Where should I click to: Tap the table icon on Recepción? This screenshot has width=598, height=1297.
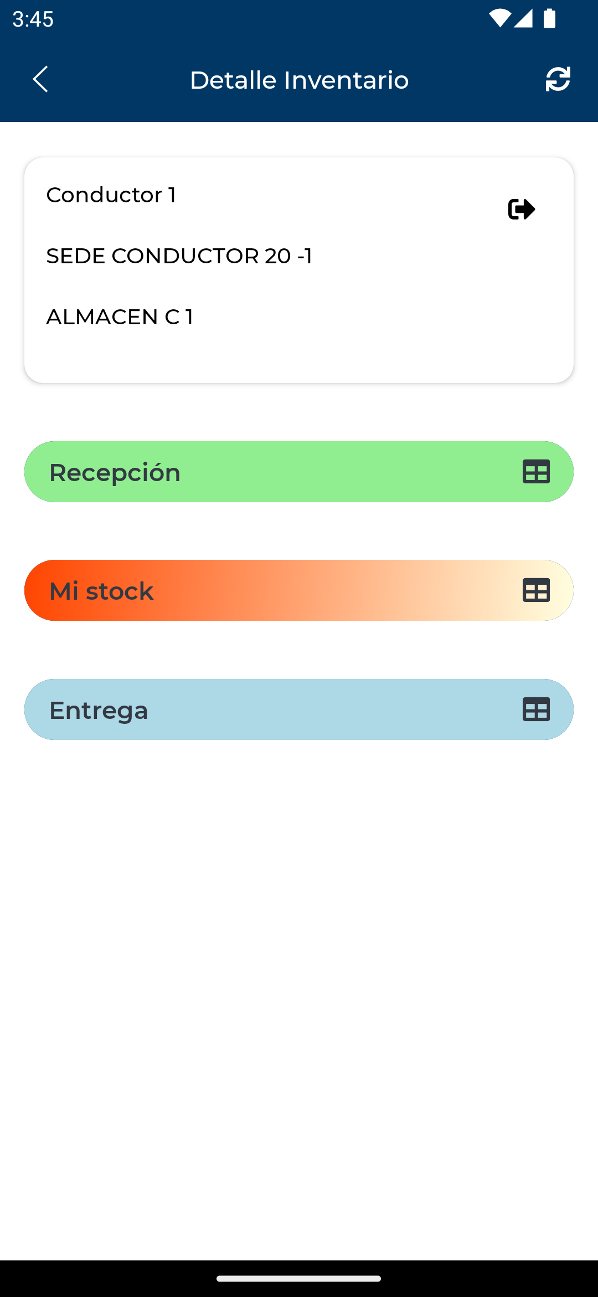536,472
